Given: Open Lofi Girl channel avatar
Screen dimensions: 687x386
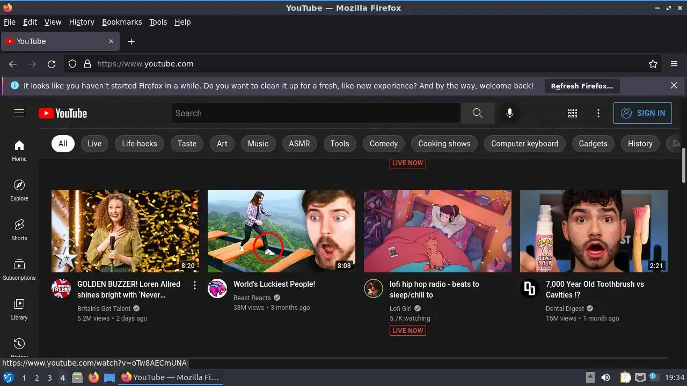Looking at the screenshot, I should pos(374,288).
